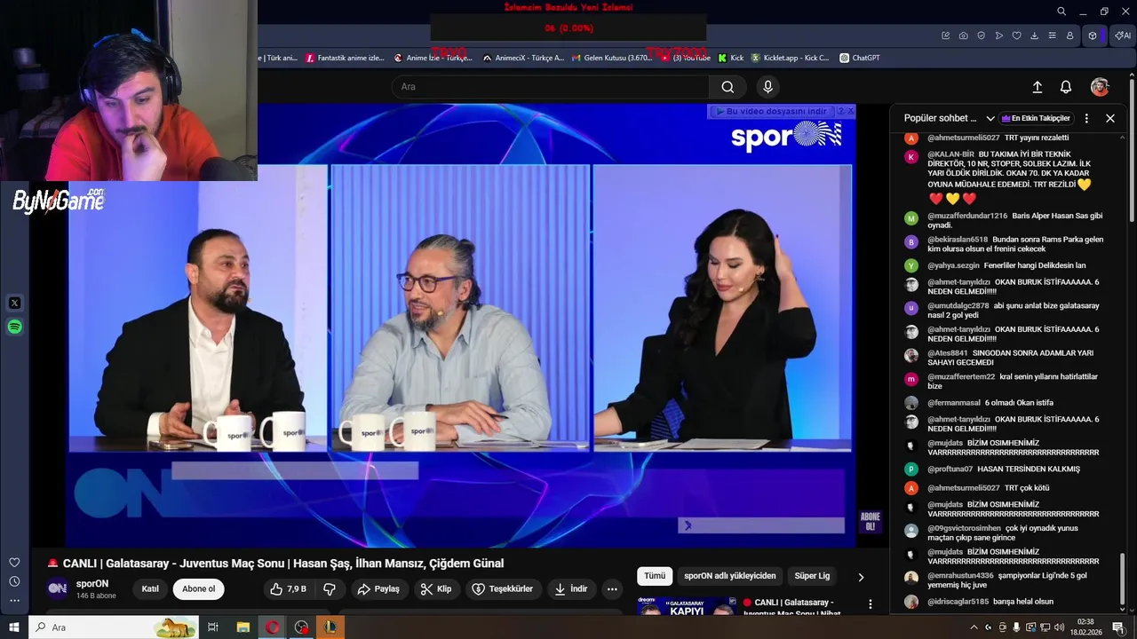Open sidebar history clock icon
Image resolution: width=1137 pixels, height=639 pixels.
point(14,582)
